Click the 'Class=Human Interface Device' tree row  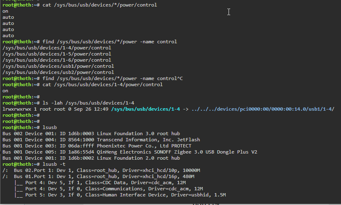120,195
